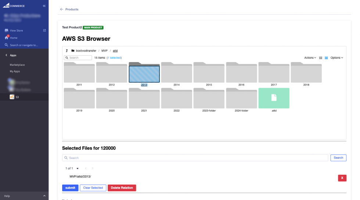The image size is (360, 200).
Task: Switch to grid view icon
Action: pos(326,58)
